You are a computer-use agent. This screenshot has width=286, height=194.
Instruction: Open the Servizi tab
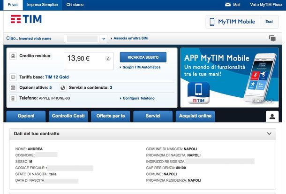153,116
